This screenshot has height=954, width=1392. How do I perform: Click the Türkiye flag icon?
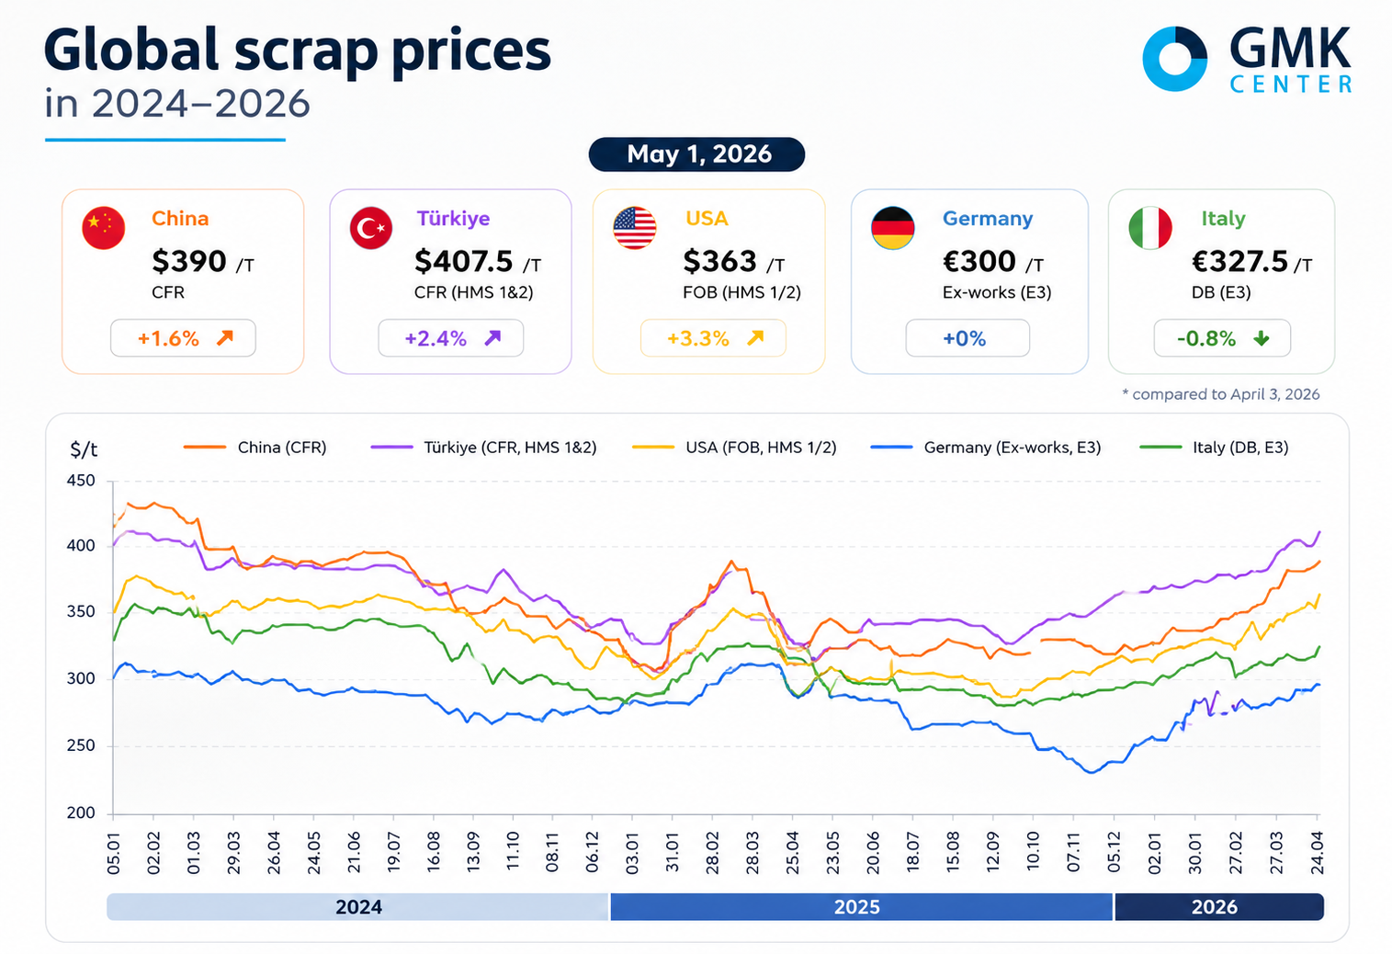371,228
